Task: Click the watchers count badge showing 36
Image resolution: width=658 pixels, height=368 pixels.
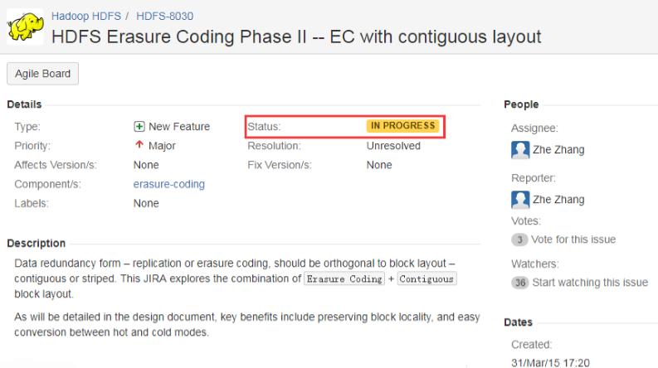Action: click(x=520, y=283)
